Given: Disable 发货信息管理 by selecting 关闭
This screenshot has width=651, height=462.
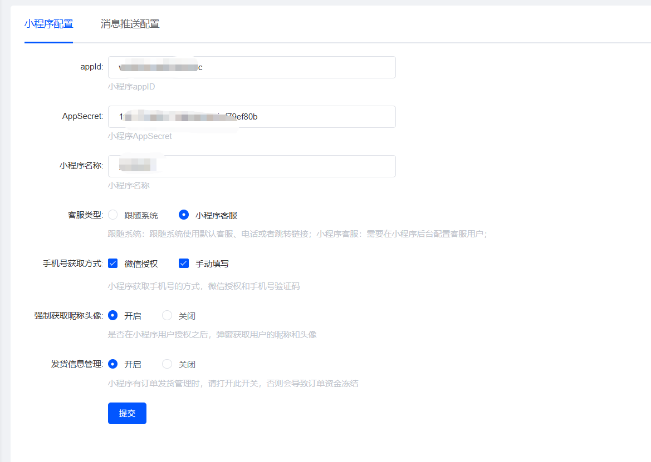Looking at the screenshot, I should (167, 364).
